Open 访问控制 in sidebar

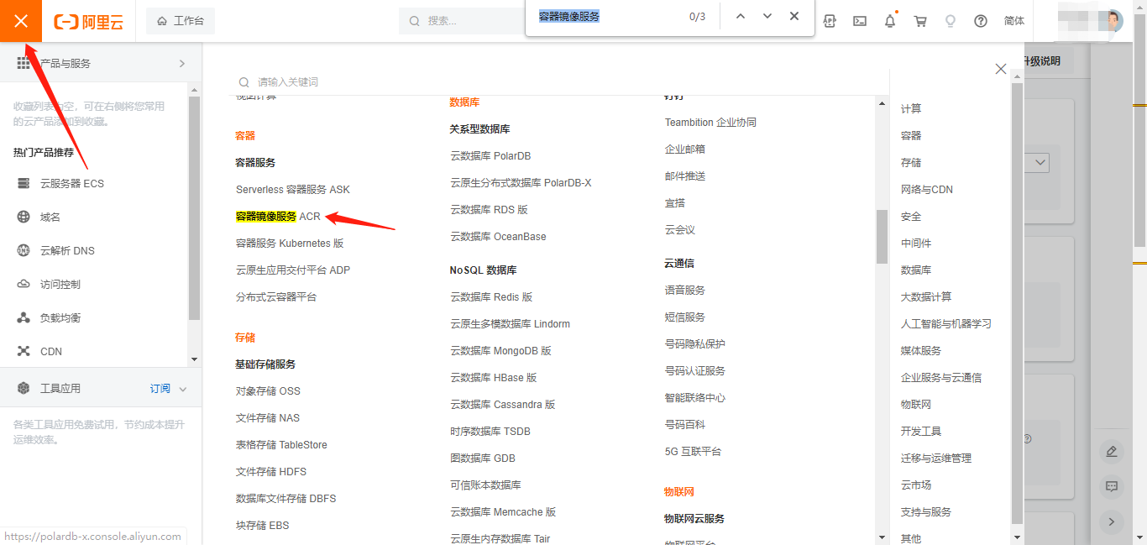pos(60,284)
